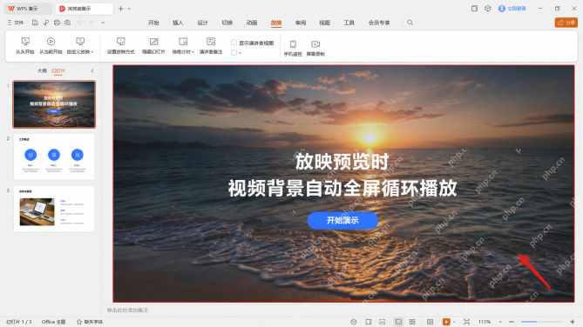Switch to the 切换 ribbon tab
The height and width of the screenshot is (327, 583).
(x=227, y=23)
